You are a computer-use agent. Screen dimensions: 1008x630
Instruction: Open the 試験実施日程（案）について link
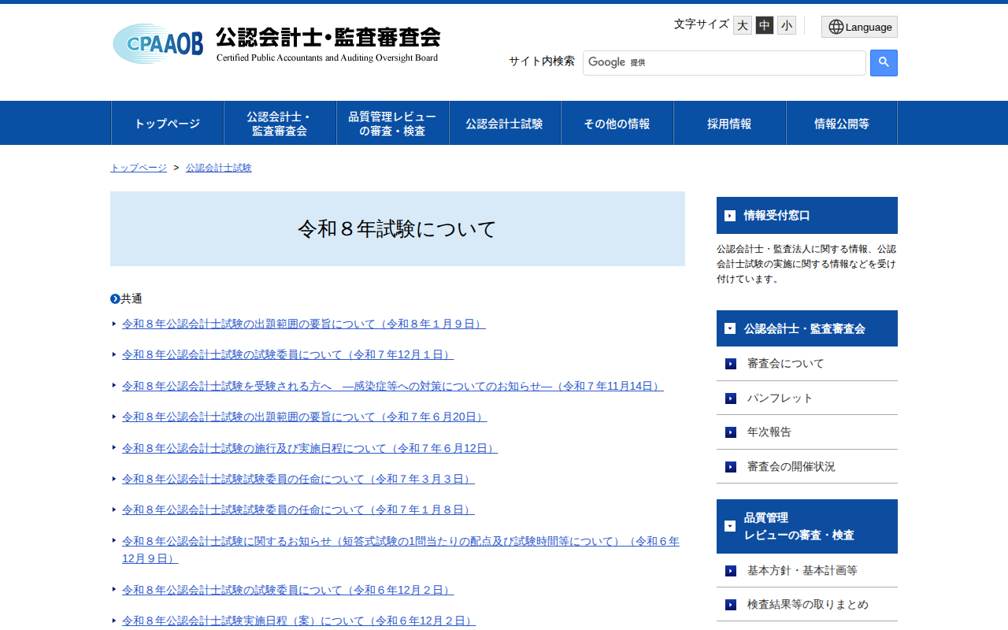[x=299, y=621]
